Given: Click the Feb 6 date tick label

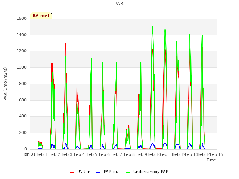Looking at the screenshot, I should [x=104, y=154].
